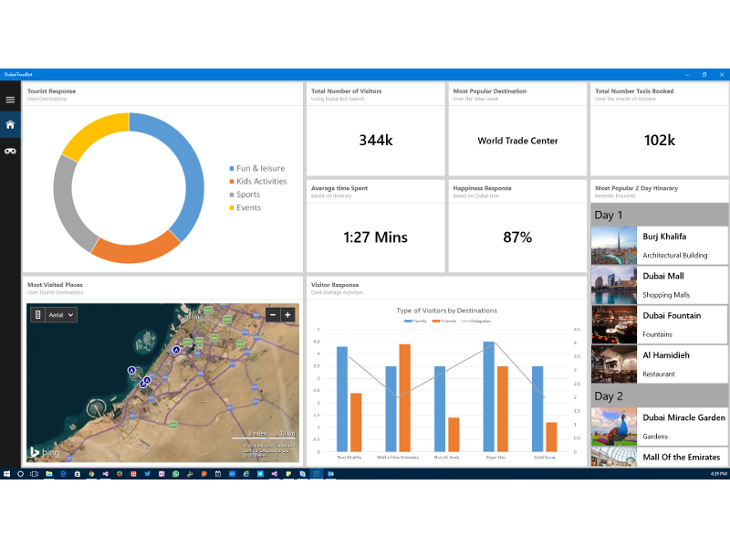Viewport: 730px width, 548px height.
Task: Click the Day 1 itinerary header
Action: click(x=659, y=216)
